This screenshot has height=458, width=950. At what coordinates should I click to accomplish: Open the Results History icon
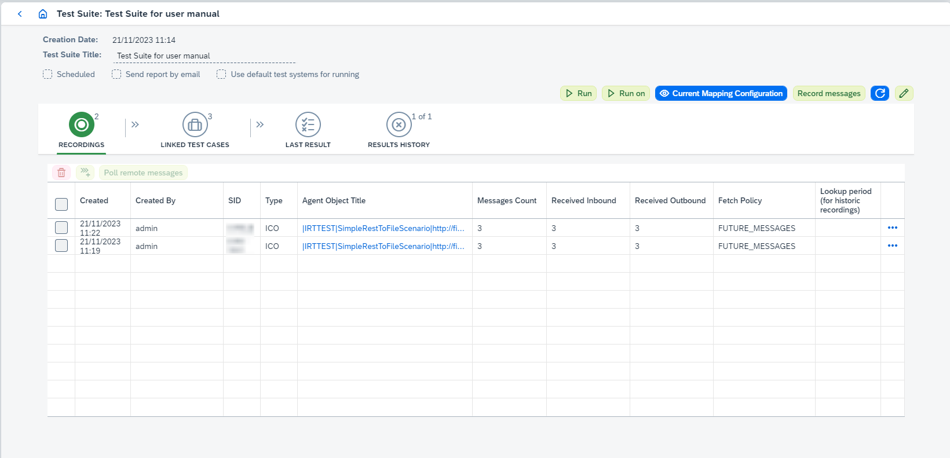(x=399, y=124)
